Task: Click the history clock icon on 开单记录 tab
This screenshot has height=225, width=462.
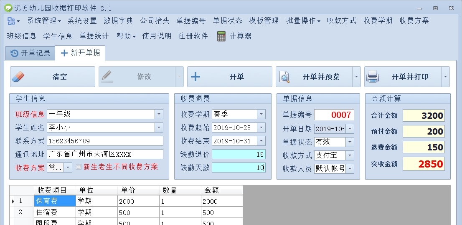Action: [x=14, y=53]
